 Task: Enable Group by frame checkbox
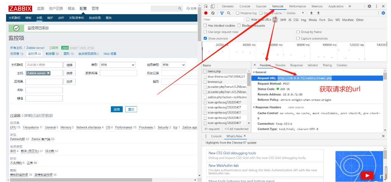coord(298,32)
